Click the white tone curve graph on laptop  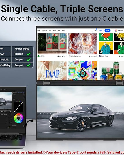pos(19,107)
